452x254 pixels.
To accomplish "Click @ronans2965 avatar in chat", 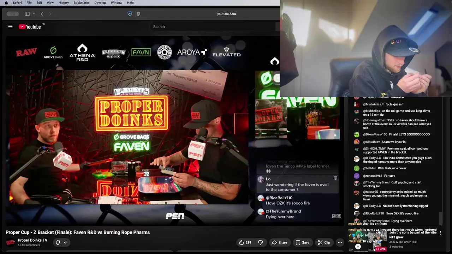I will [357, 176].
